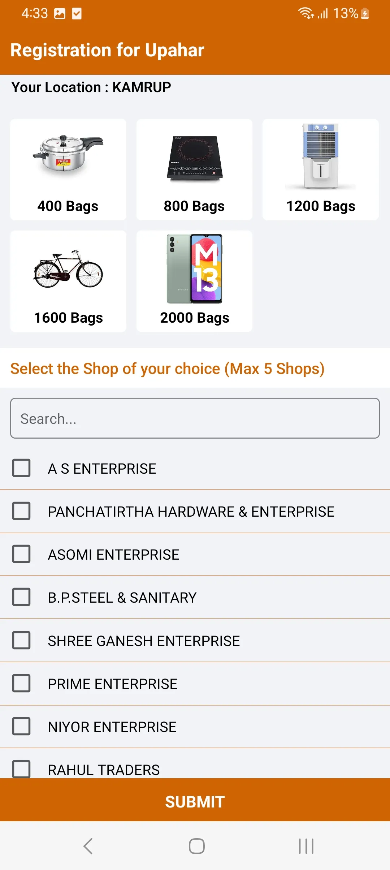Click the shop Search input field
The height and width of the screenshot is (870, 390).
coord(195,418)
